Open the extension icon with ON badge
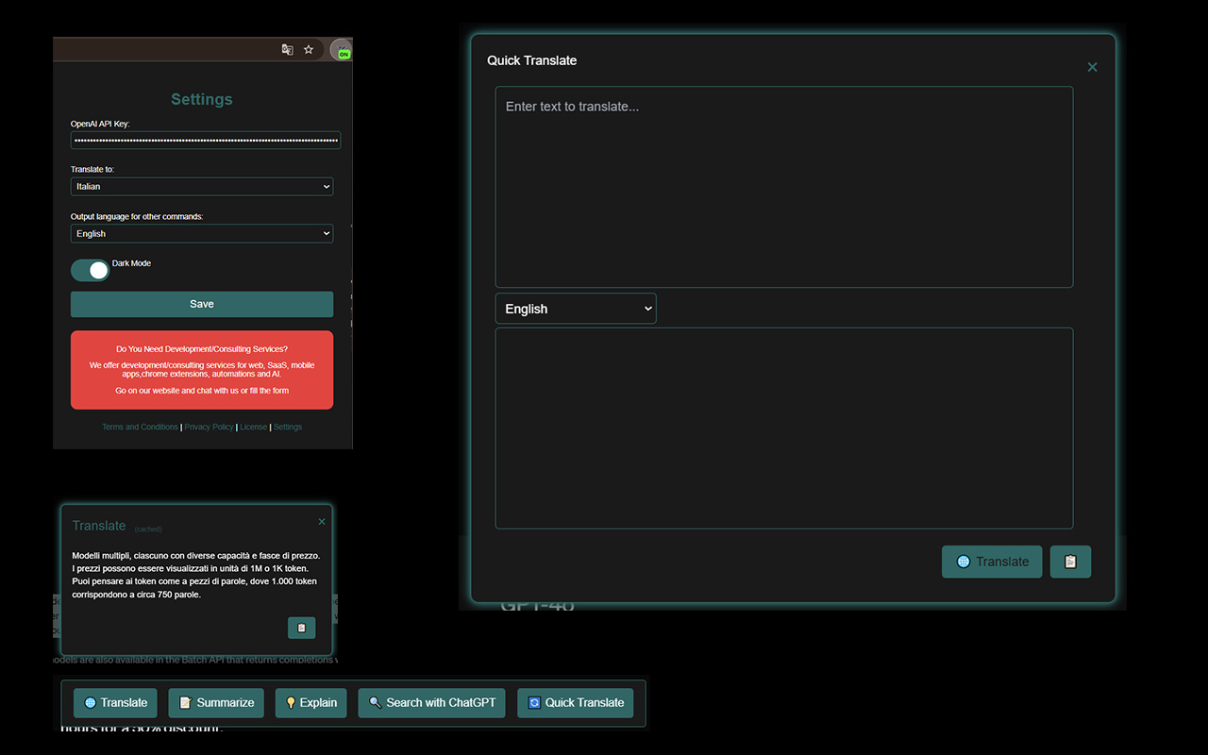1208x755 pixels. click(340, 50)
